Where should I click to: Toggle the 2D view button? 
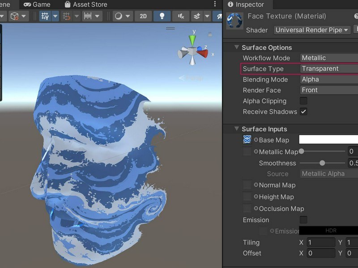click(143, 16)
